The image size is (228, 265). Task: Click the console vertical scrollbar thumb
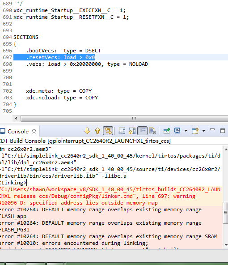coord(225,213)
